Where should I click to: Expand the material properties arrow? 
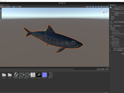pyautogui.click(x=110, y=51)
